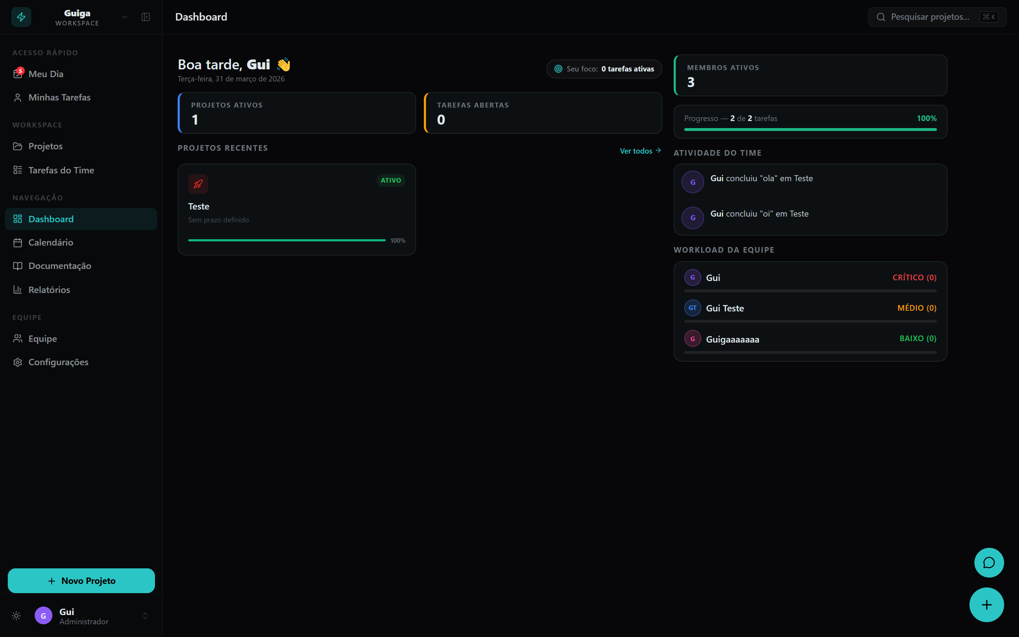
Task: Expand the Guiga workspace dropdown chevron
Action: [125, 17]
